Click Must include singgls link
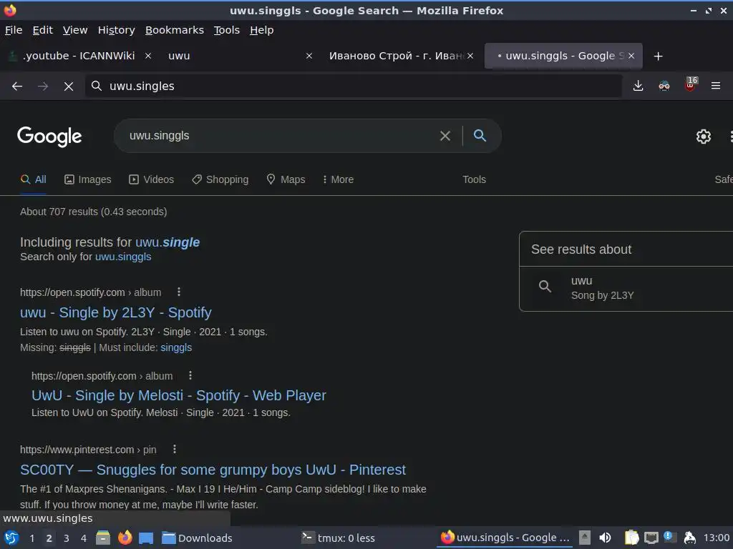The image size is (733, 549). pyautogui.click(x=176, y=348)
